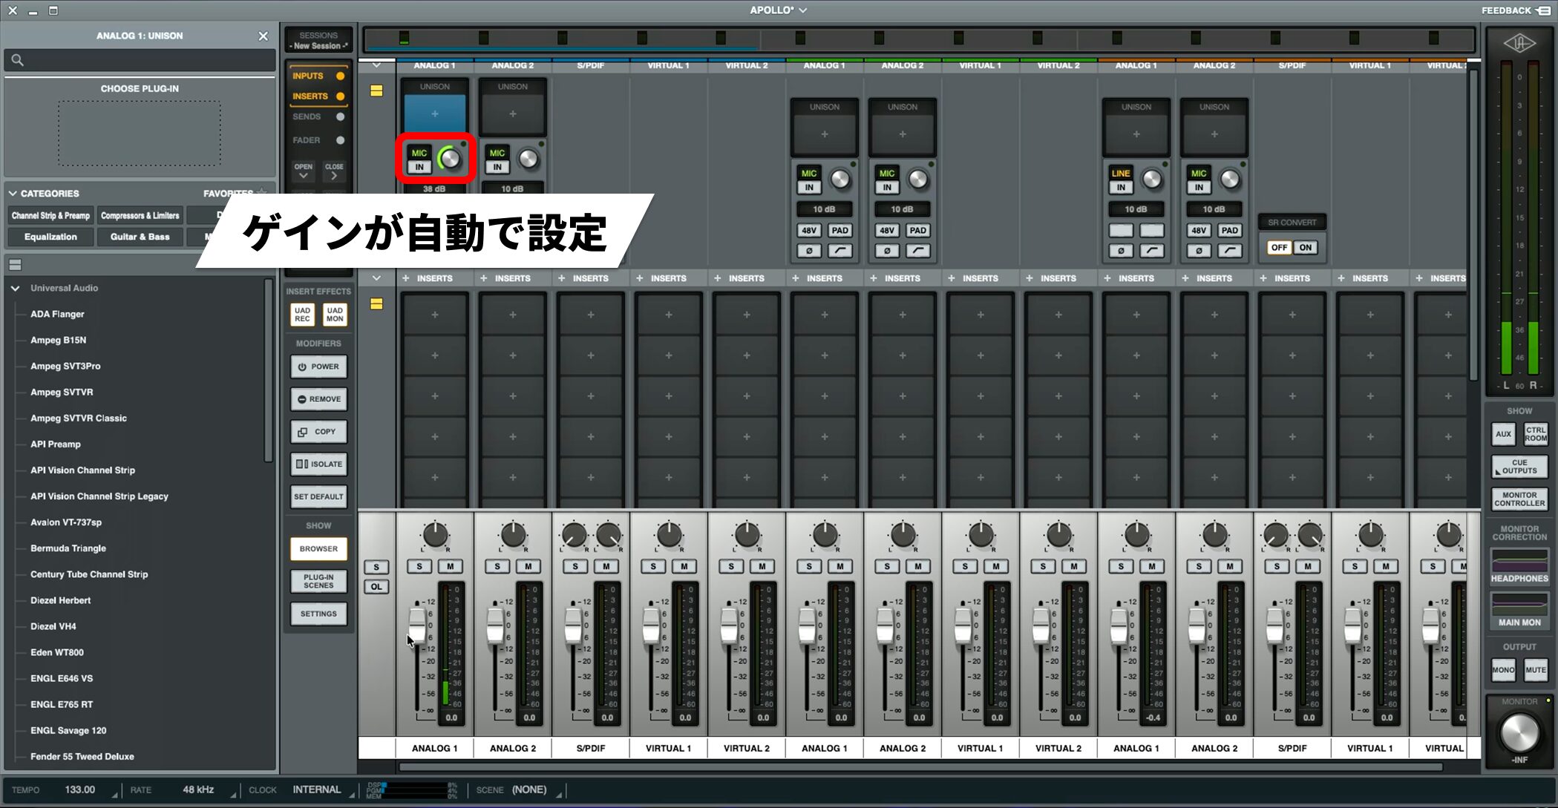Image resolution: width=1558 pixels, height=808 pixels.
Task: Click the Isolate modifier button
Action: 318,464
